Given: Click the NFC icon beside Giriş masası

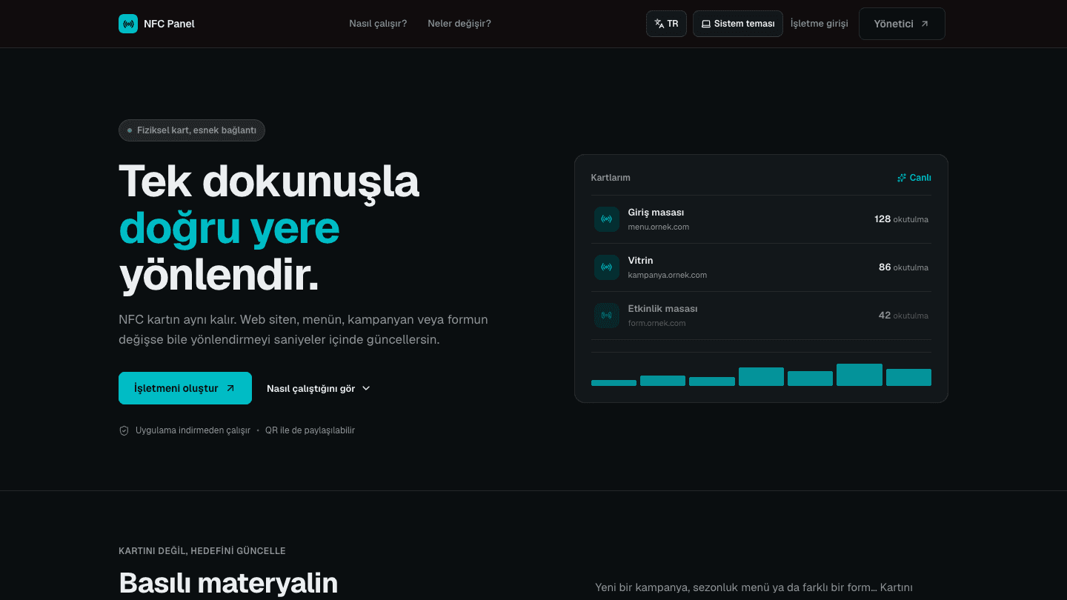Looking at the screenshot, I should (x=606, y=219).
